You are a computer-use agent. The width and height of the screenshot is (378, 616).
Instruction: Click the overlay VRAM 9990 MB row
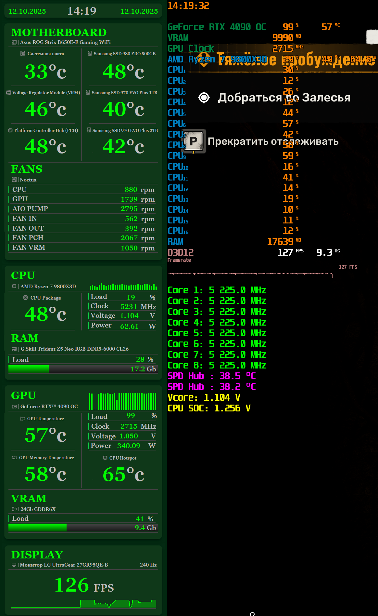234,38
